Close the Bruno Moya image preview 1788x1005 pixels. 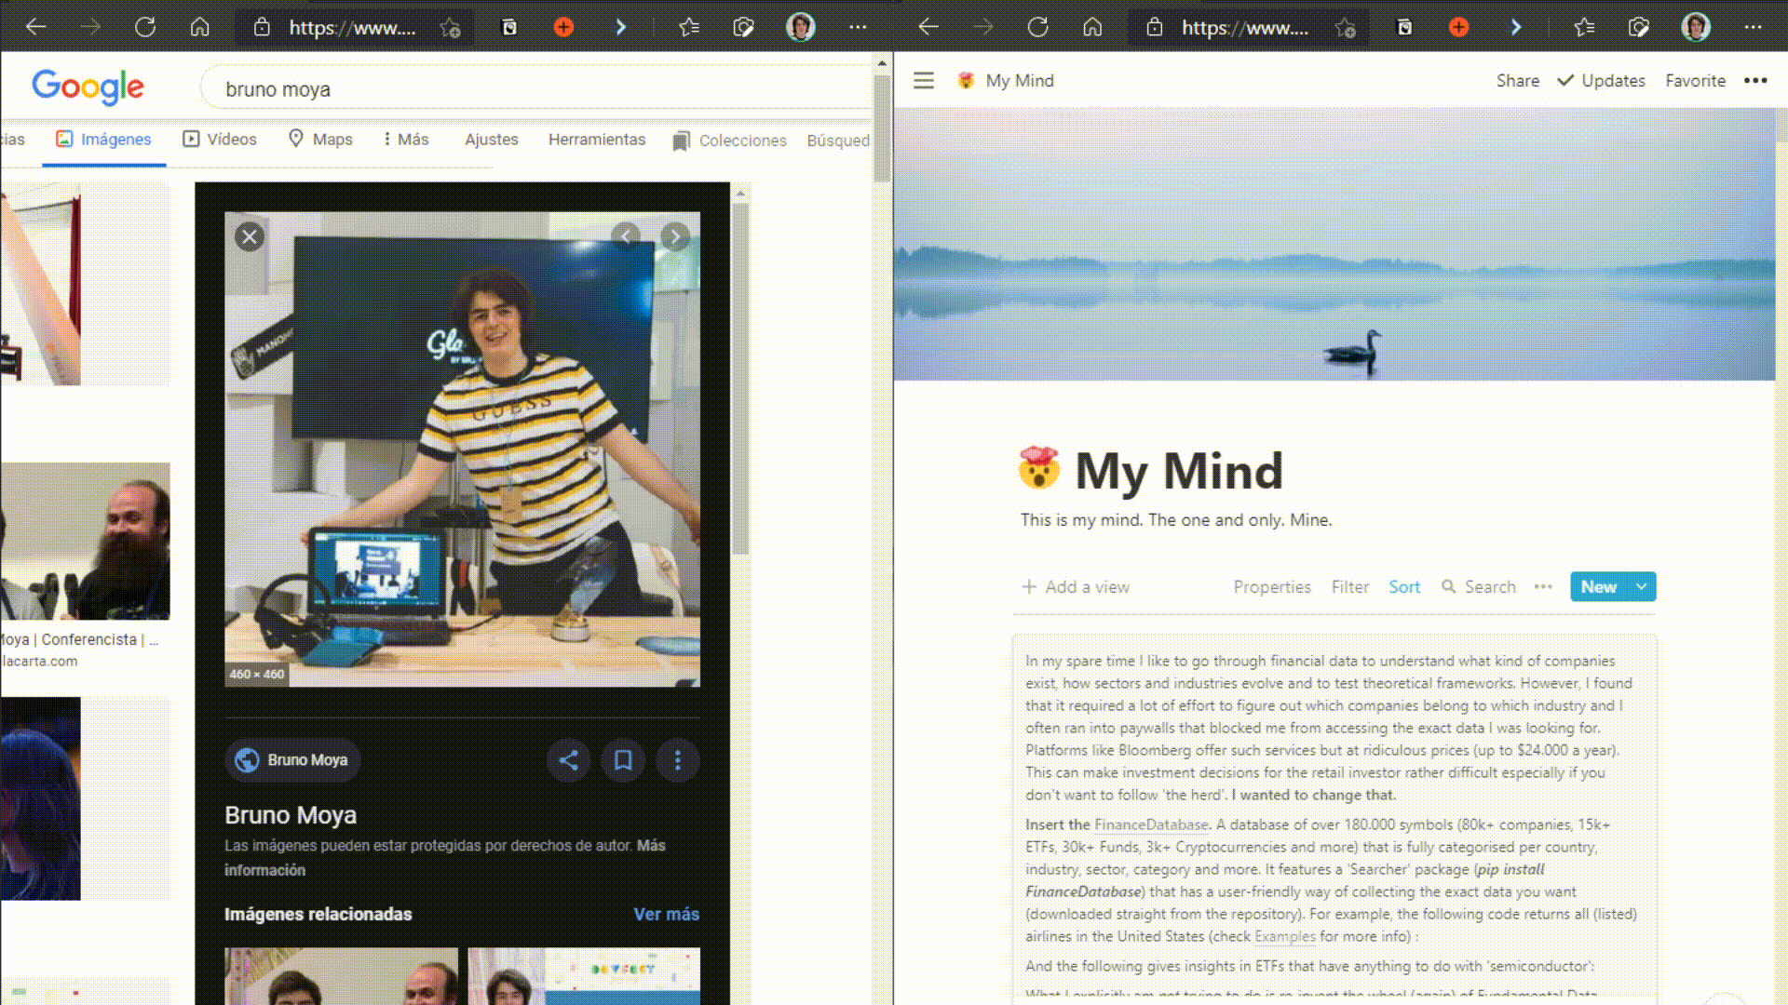coord(249,237)
